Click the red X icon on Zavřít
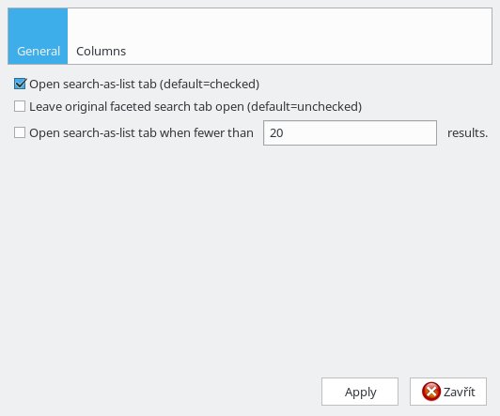500x416 pixels. (x=431, y=392)
